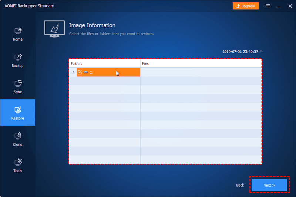Open the Sync section icon
The image size is (296, 197).
[18, 83]
